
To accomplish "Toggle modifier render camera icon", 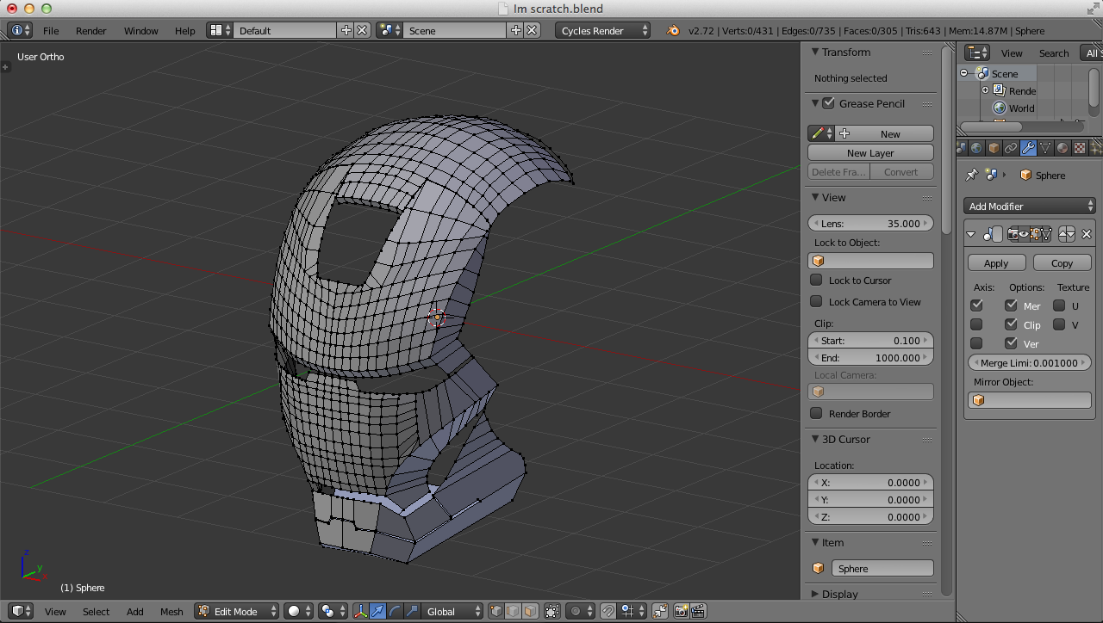I will click(x=1013, y=233).
